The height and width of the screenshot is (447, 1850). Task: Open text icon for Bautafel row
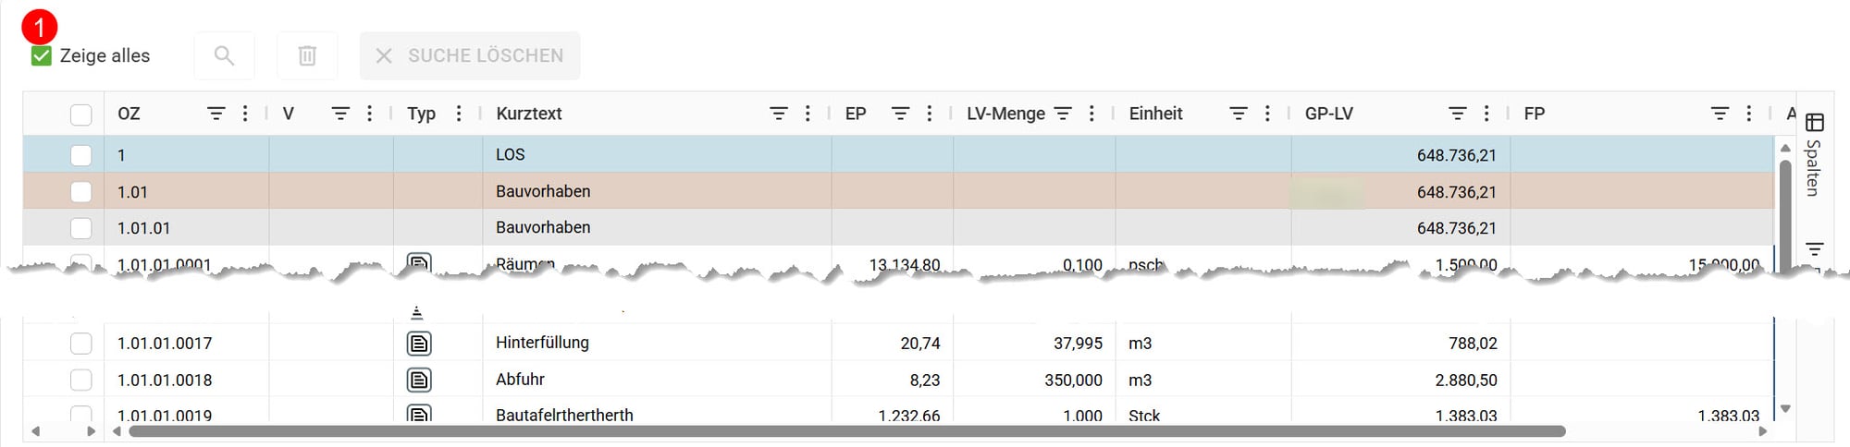[419, 415]
